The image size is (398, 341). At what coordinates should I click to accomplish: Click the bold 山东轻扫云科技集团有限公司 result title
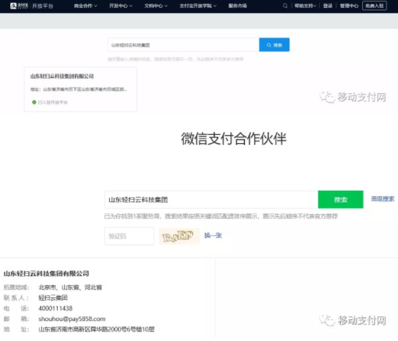click(x=46, y=274)
